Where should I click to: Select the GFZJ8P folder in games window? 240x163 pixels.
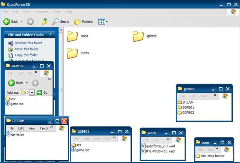click(186, 102)
